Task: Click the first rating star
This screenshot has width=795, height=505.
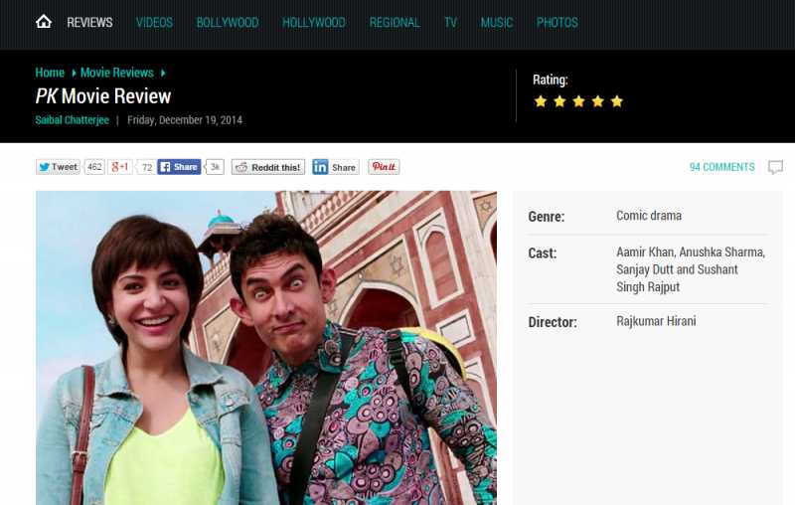Action: (x=541, y=101)
